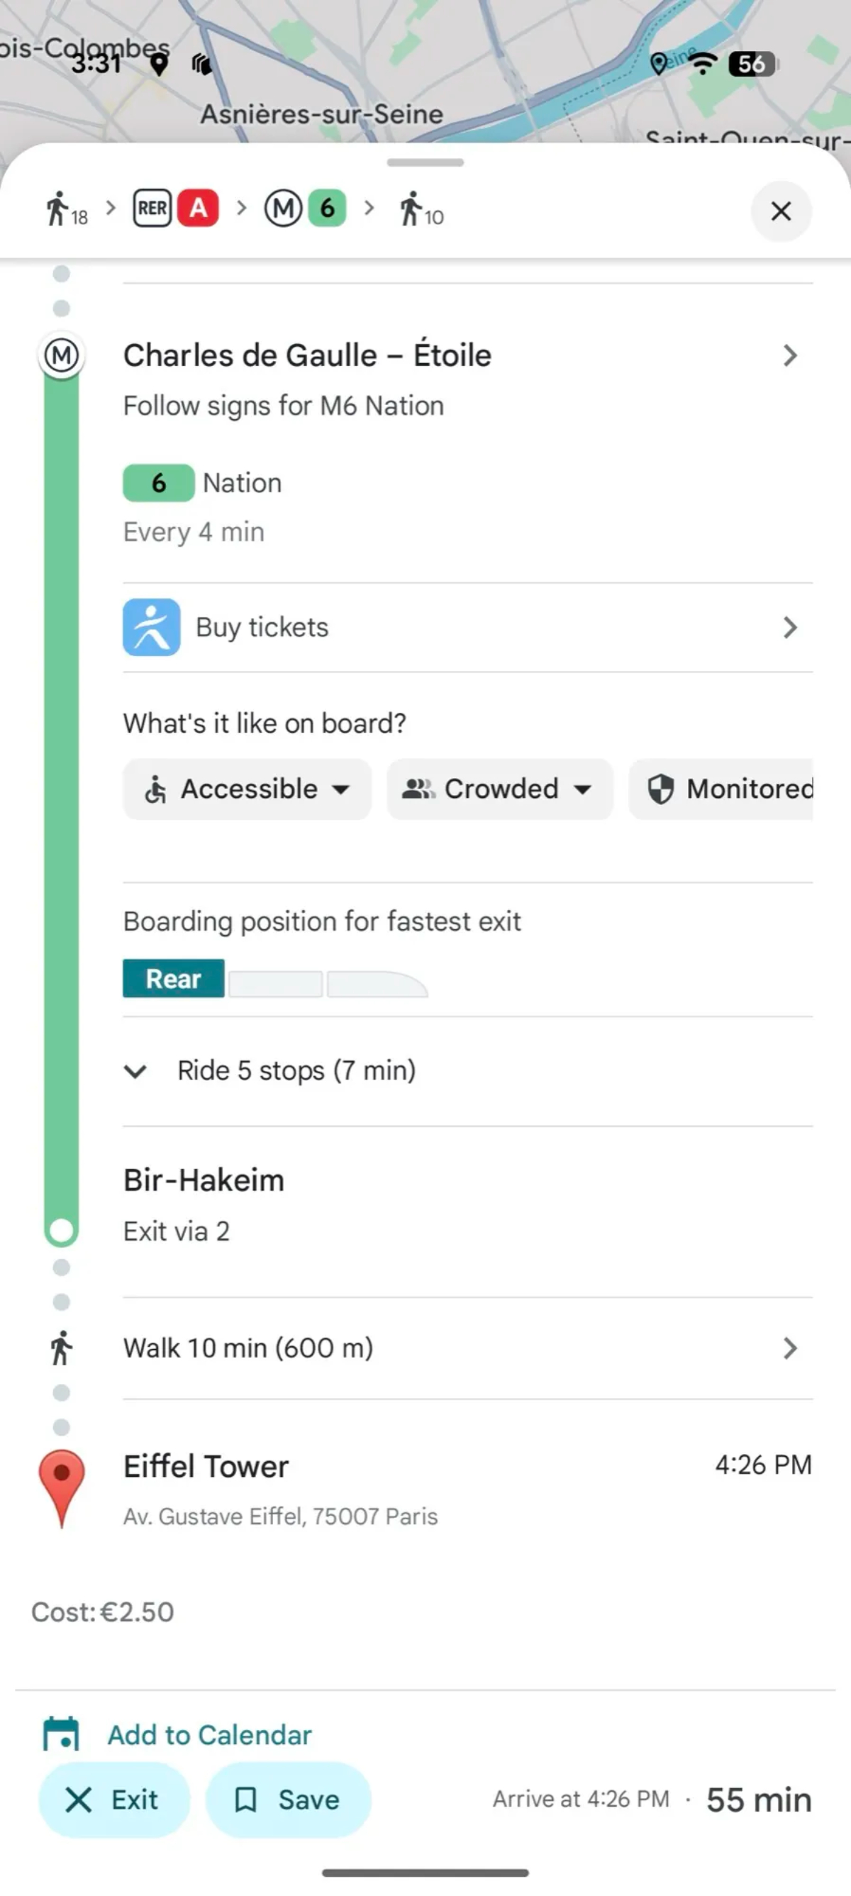Tap the Exit navigation button

114,1800
